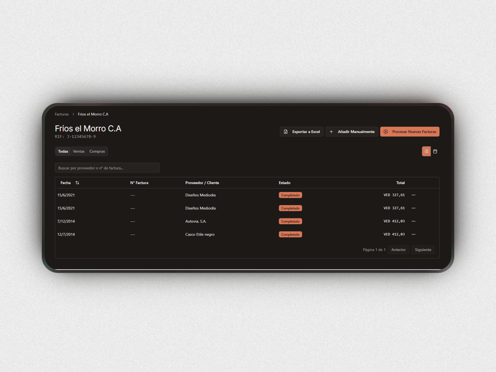Open options menu for Diseños Mediodia row

[x=413, y=195]
